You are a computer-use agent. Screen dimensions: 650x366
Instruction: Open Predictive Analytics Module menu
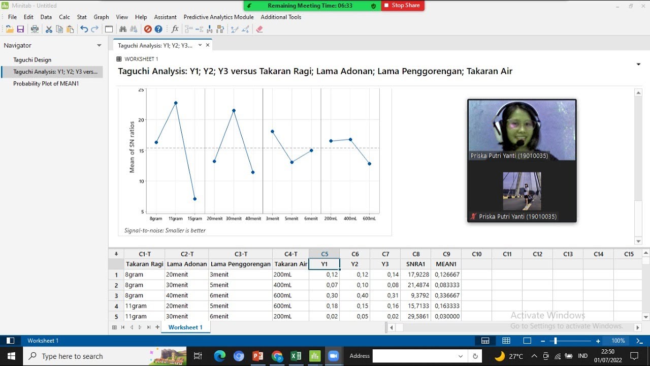click(x=218, y=17)
